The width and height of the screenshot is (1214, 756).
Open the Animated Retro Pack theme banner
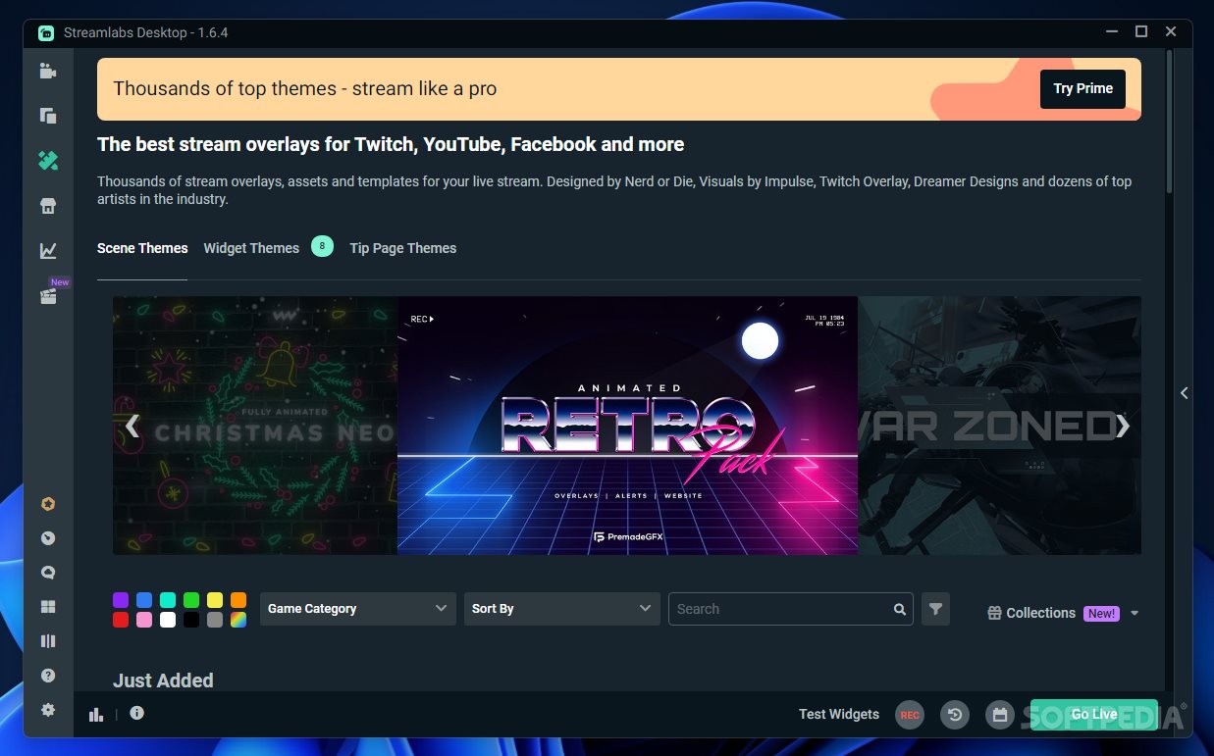(x=627, y=426)
